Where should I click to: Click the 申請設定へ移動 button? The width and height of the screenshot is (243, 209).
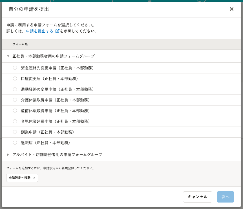click(x=22, y=178)
